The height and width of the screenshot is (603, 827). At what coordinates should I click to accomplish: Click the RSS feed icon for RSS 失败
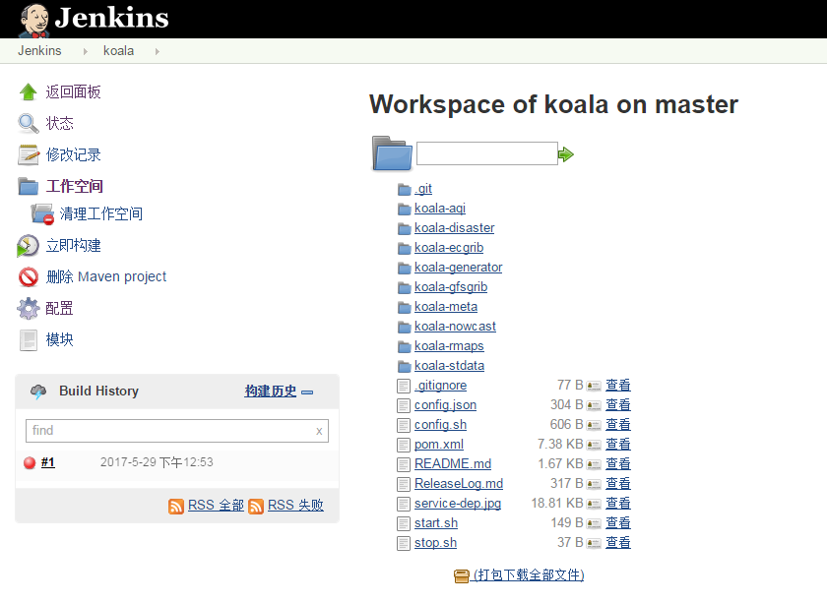pos(256,506)
